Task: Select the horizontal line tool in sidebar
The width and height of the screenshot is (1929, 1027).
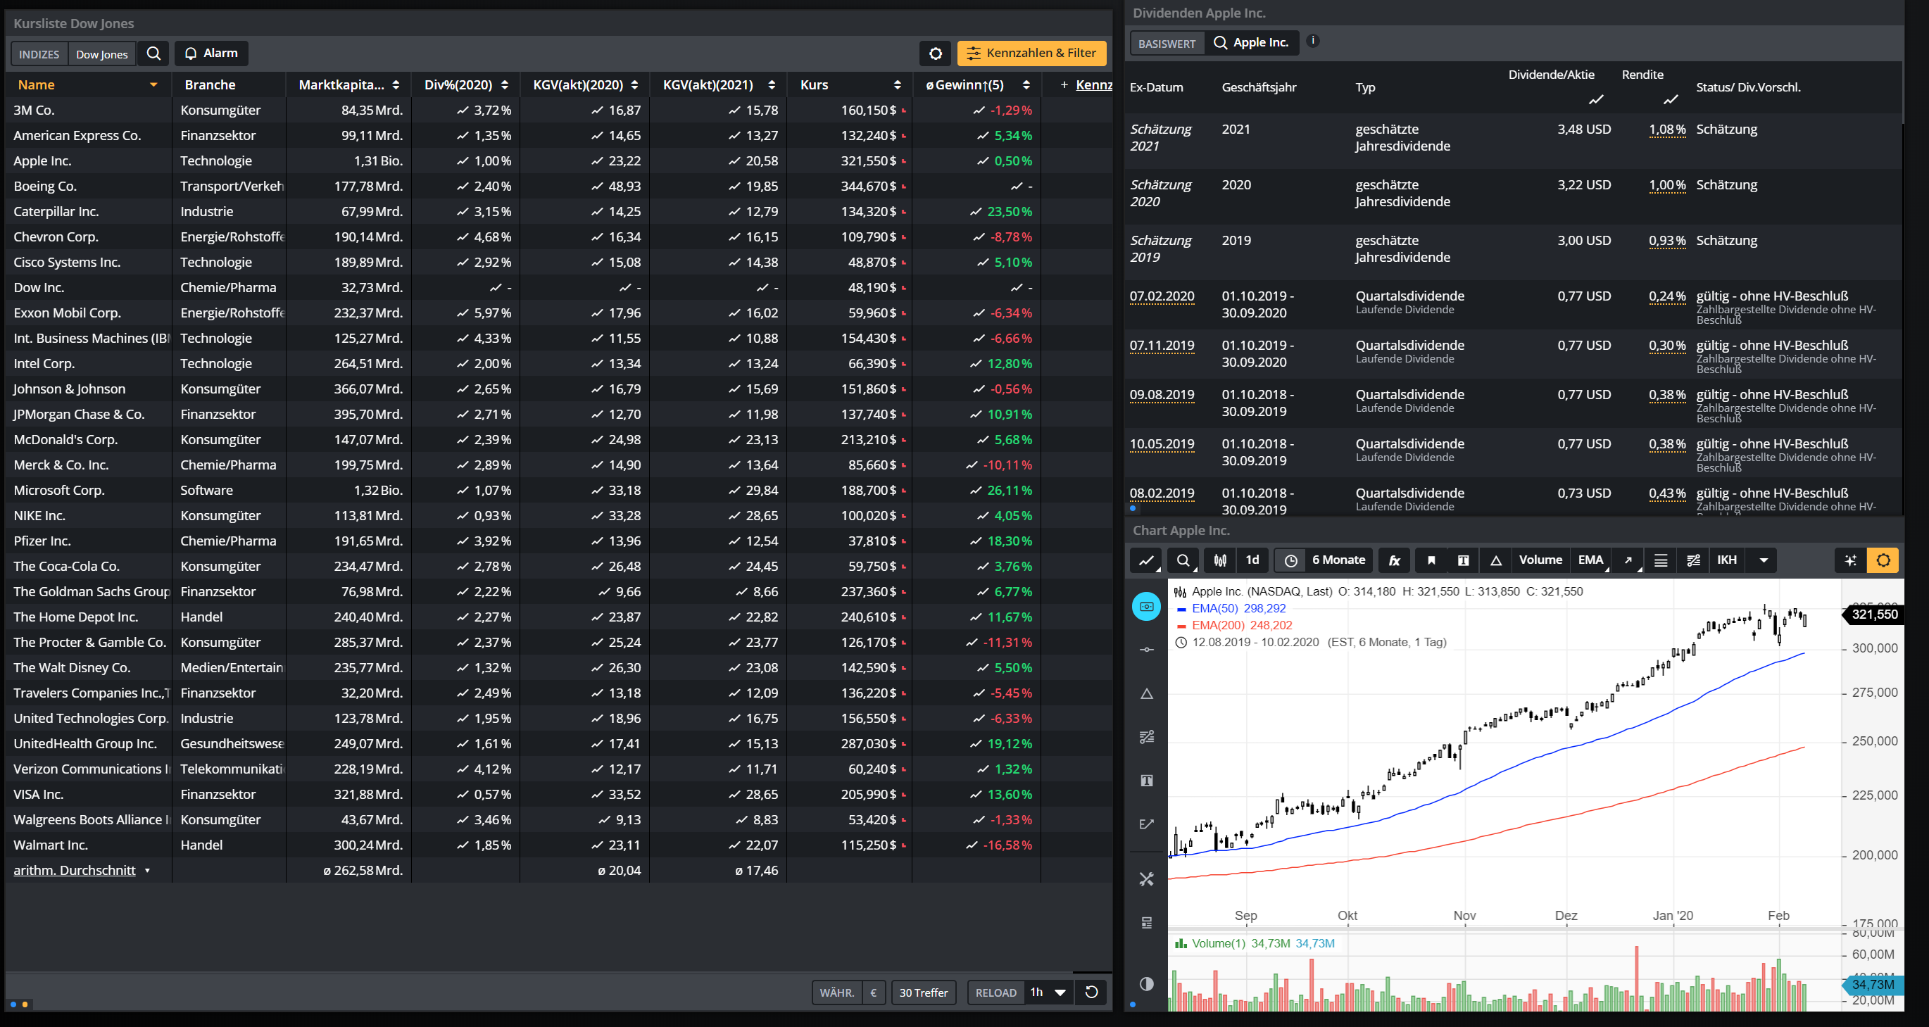Action: [1146, 650]
